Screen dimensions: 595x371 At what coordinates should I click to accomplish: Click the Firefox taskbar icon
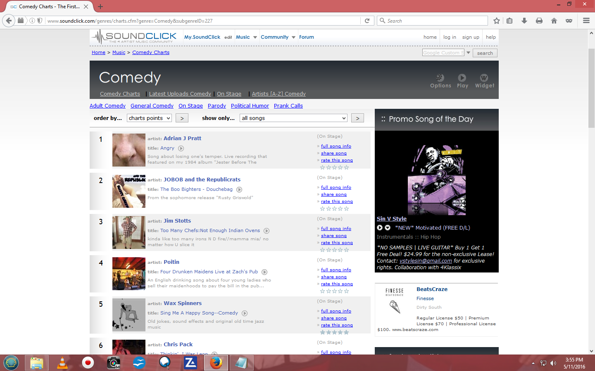click(216, 363)
